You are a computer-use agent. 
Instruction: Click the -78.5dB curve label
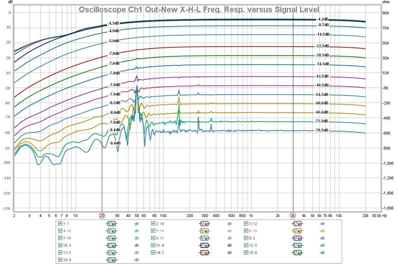point(321,130)
